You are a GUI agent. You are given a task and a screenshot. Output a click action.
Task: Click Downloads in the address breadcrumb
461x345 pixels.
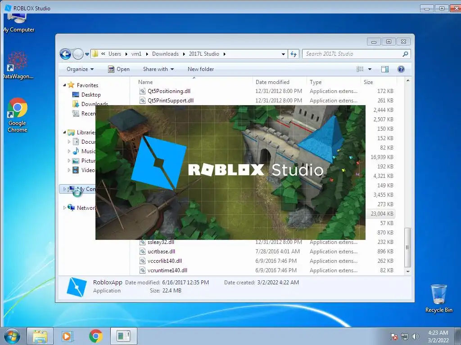pos(165,54)
